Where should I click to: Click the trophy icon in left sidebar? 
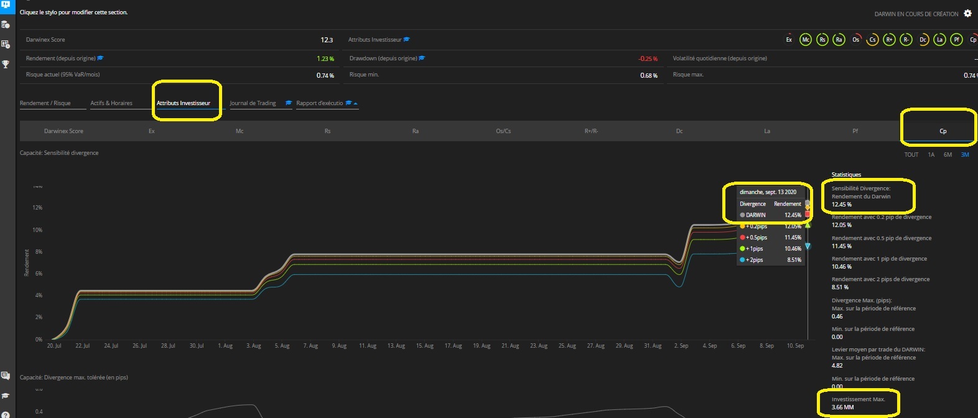pyautogui.click(x=6, y=64)
